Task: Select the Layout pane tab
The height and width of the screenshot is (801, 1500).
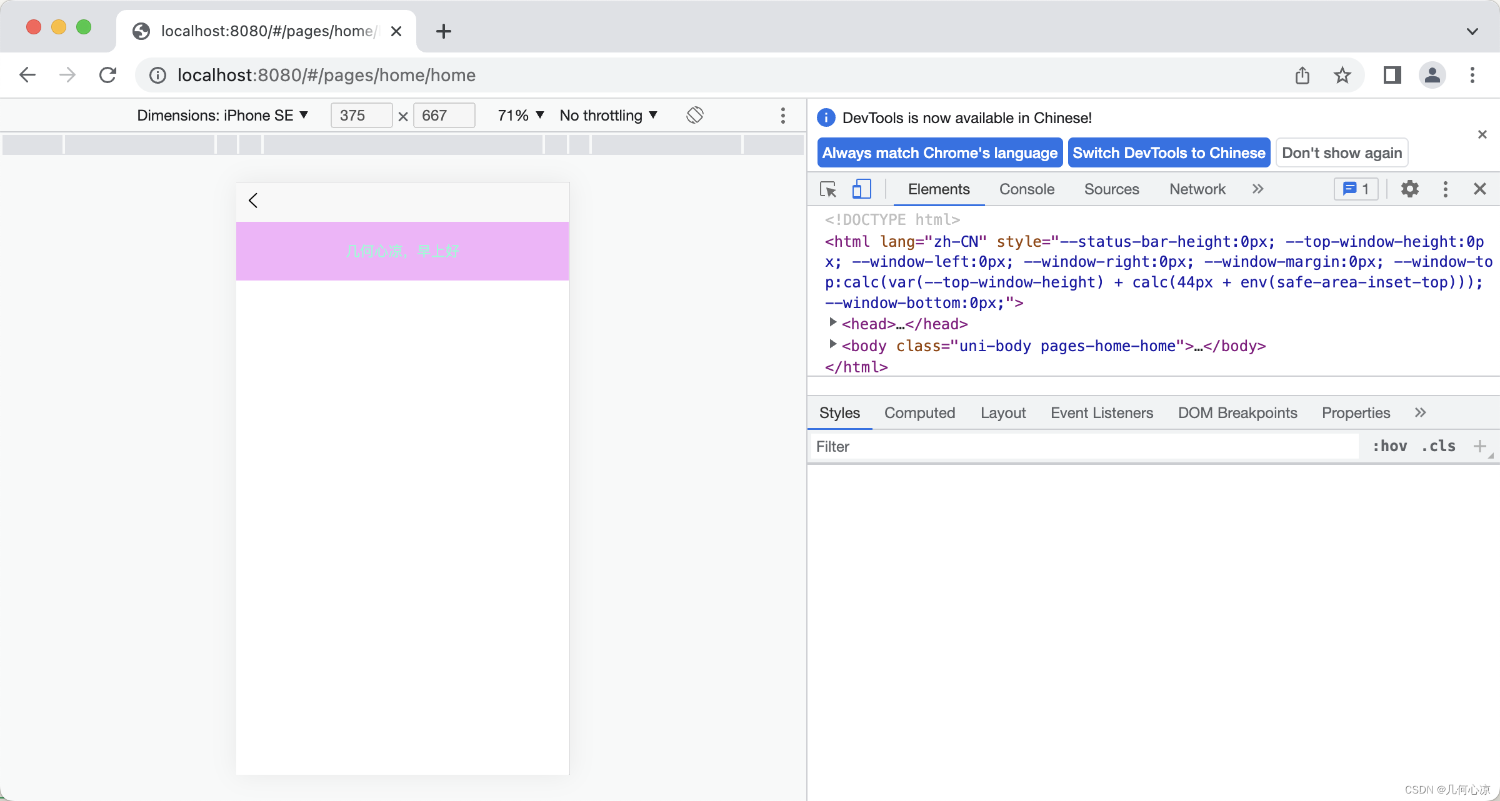Action: point(1003,413)
